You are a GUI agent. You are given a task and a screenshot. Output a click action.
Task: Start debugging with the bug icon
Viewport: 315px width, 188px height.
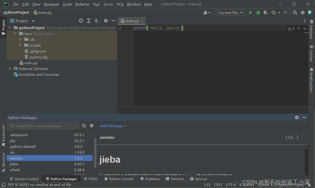coord(258,13)
